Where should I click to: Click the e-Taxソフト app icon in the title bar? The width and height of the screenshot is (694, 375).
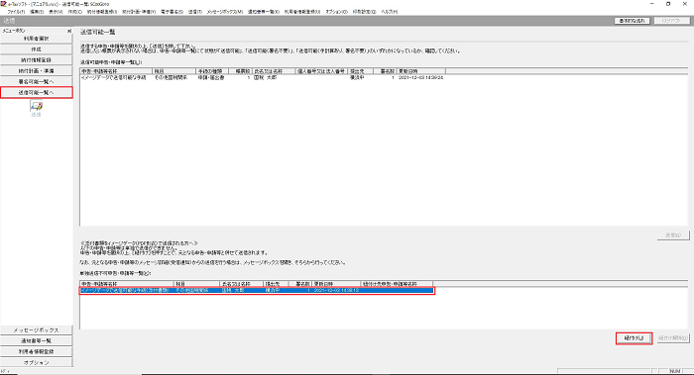coord(3,4)
